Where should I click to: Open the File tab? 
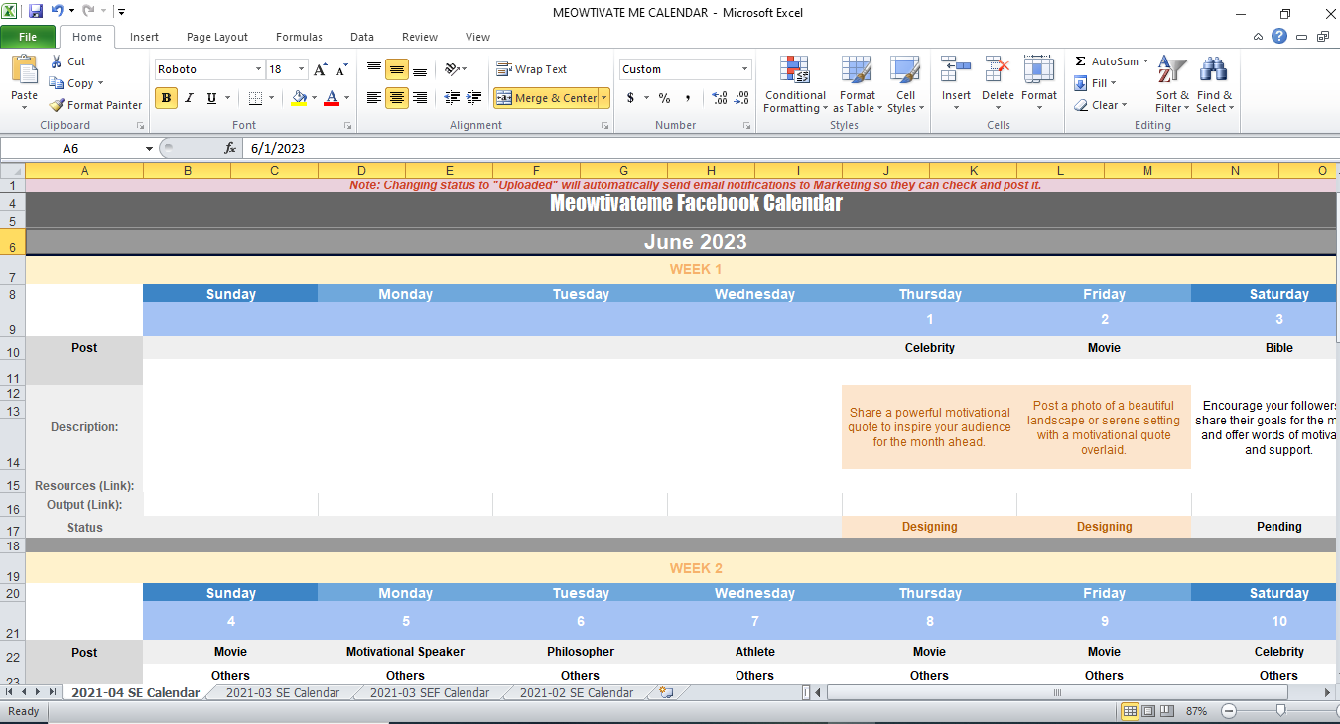tap(28, 37)
